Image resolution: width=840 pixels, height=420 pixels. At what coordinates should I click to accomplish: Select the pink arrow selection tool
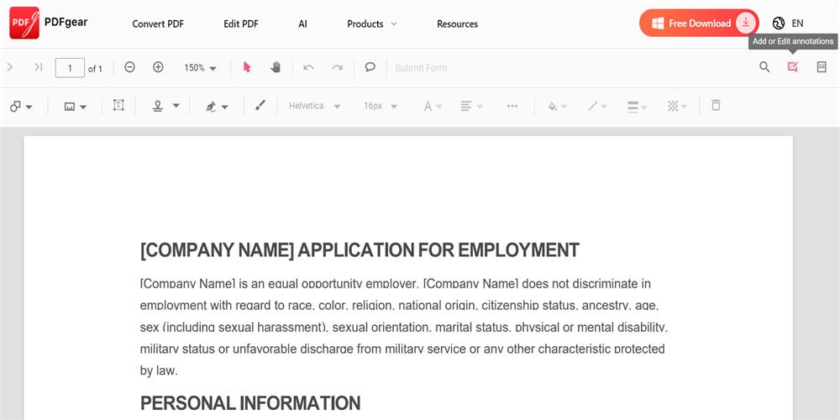point(247,67)
